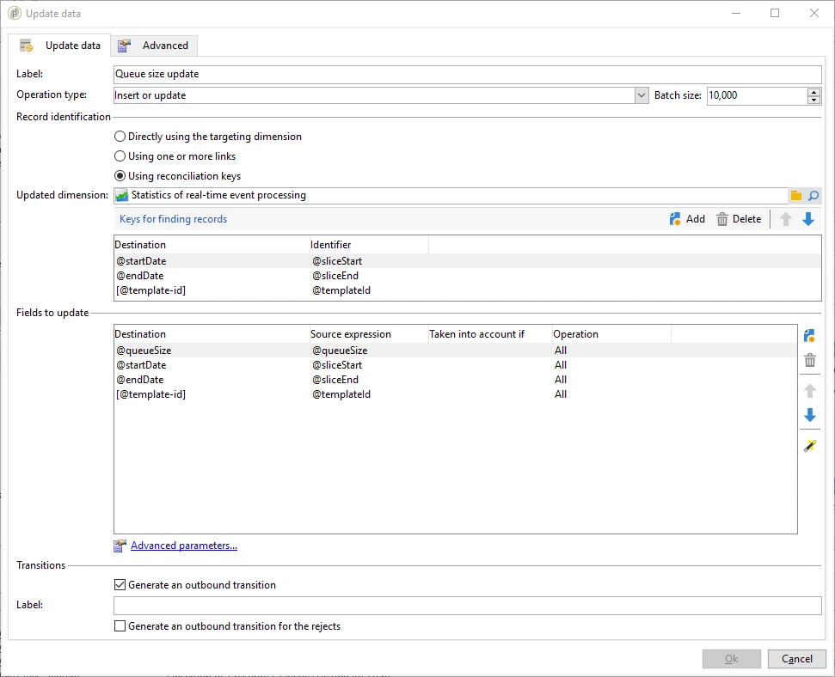Click the Label field with Queue size update
The height and width of the screenshot is (677, 835).
coord(468,75)
